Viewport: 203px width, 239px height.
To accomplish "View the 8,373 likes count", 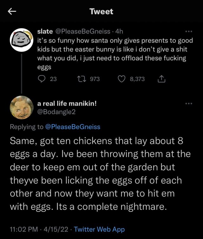I will click(x=137, y=79).
